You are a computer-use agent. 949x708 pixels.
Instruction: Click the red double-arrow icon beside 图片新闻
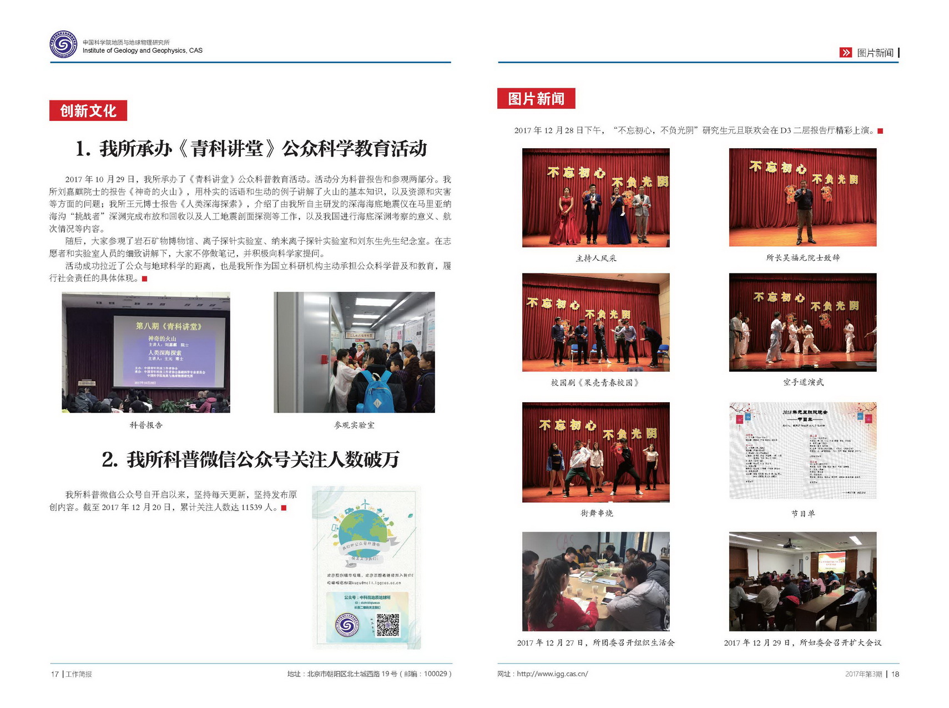point(845,53)
